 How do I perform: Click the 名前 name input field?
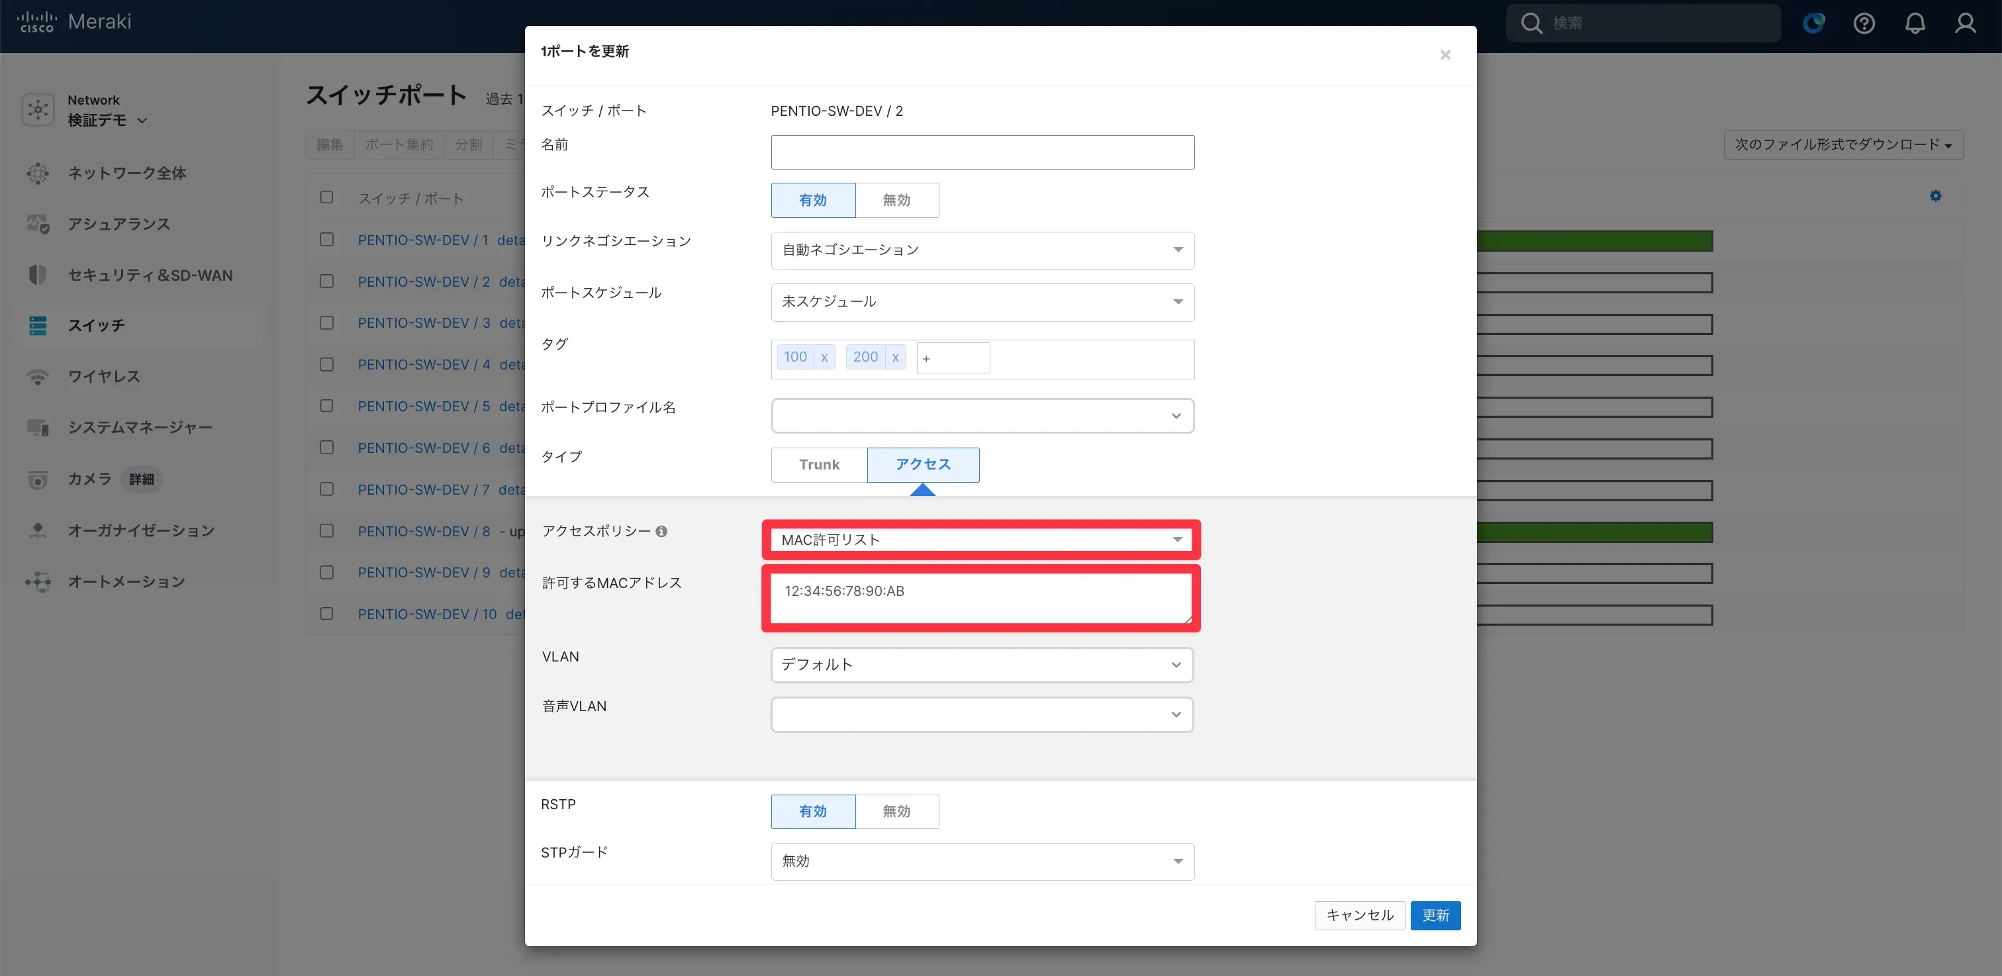[x=982, y=152]
